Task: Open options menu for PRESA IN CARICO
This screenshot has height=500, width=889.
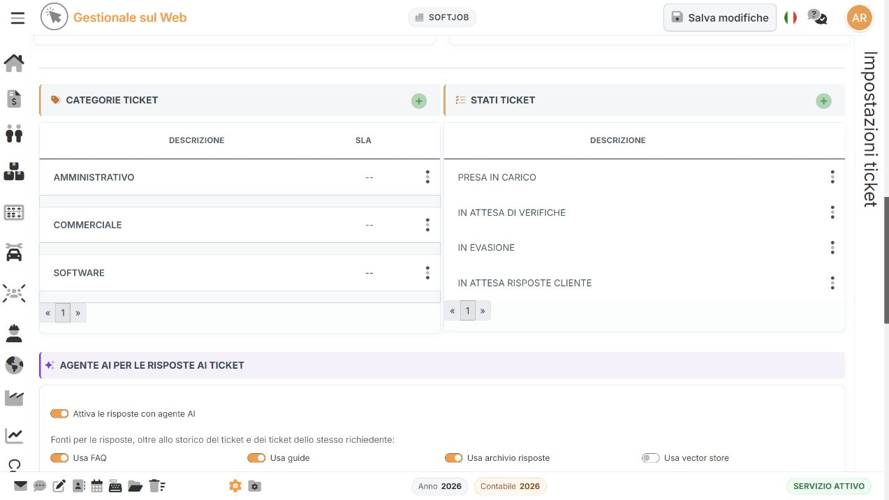Action: point(832,177)
